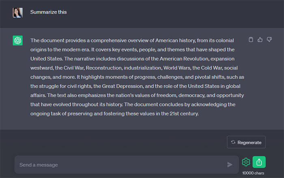This screenshot has width=284, height=178.
Task: Copy the response with the clipboard icon
Action: [251, 40]
